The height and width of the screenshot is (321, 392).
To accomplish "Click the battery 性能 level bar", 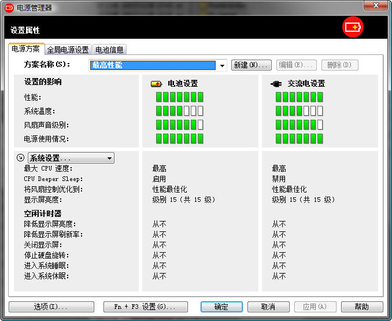I will point(179,97).
